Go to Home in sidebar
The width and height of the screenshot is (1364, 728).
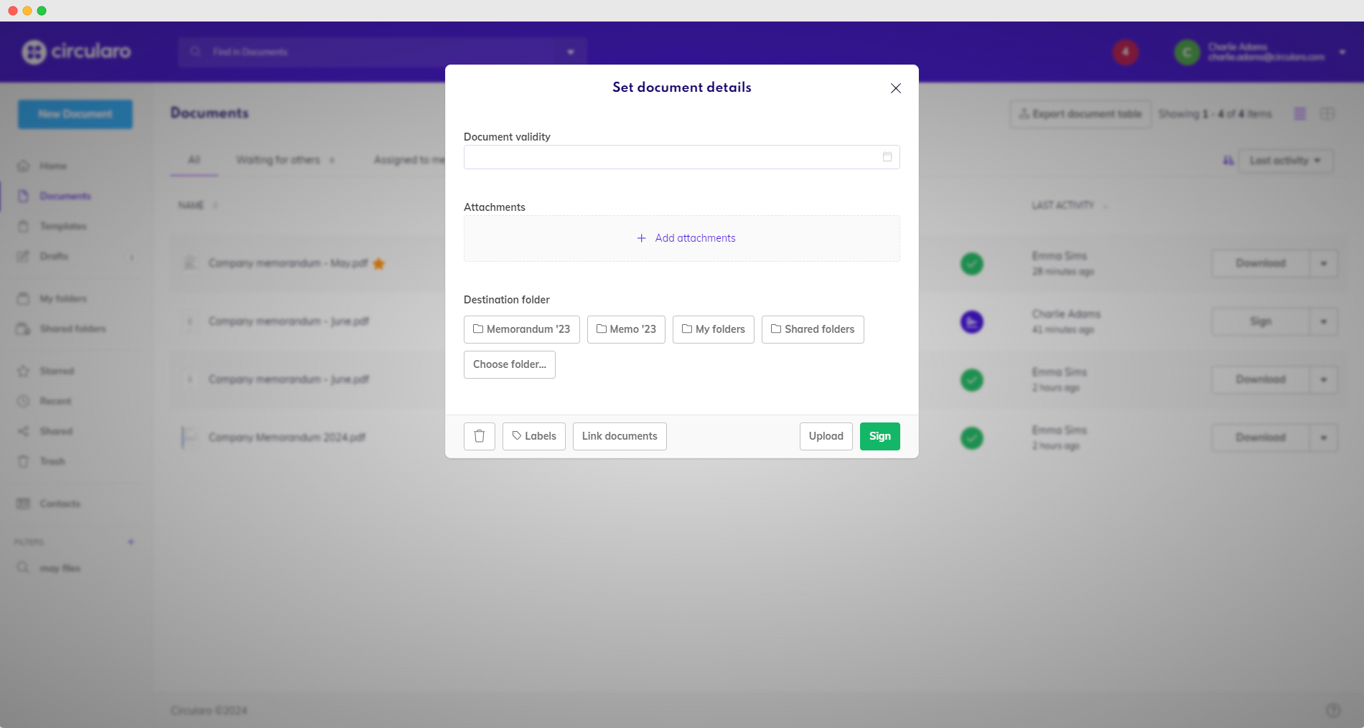[53, 166]
